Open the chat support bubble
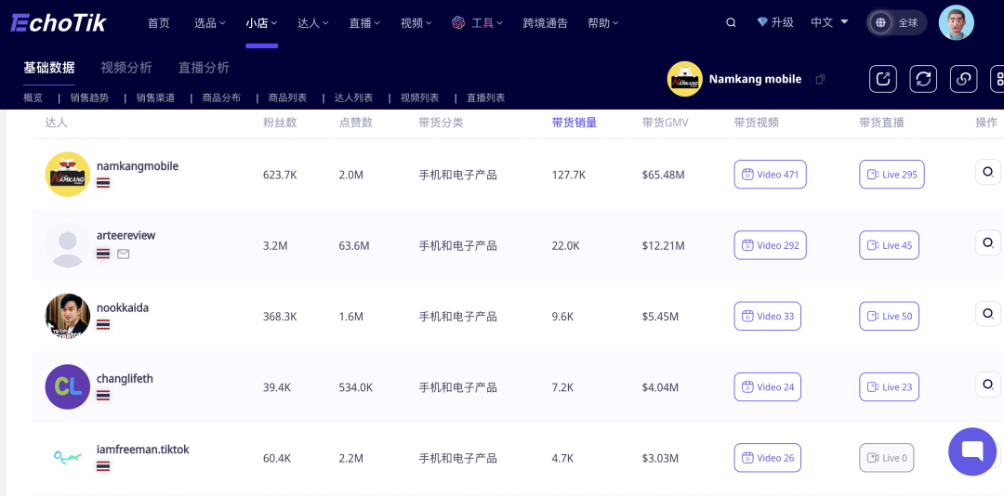The image size is (1004, 496). click(x=972, y=451)
